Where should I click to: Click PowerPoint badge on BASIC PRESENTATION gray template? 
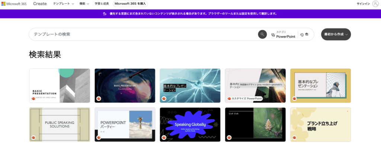coord(33,99)
